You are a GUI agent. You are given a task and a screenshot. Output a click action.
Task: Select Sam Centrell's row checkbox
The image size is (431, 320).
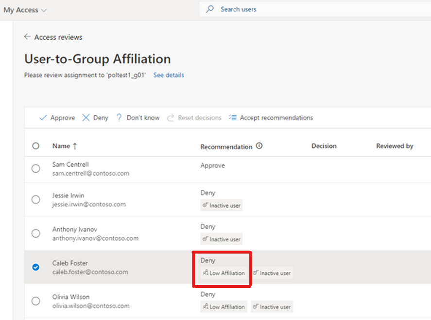36,168
